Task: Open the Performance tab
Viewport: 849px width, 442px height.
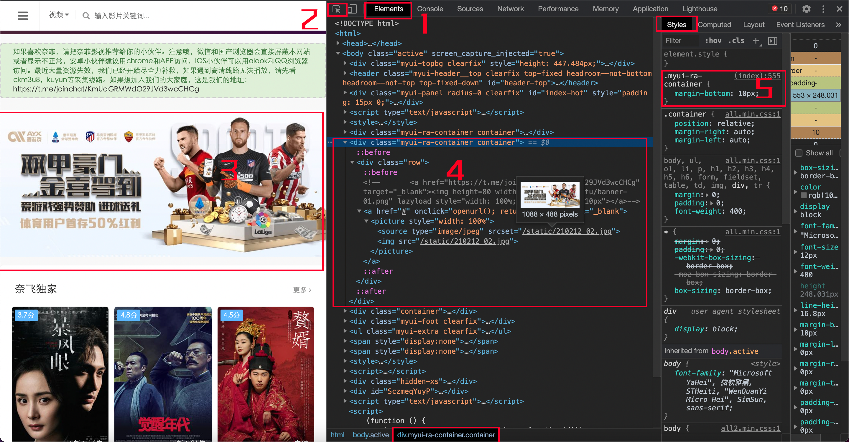Action: tap(558, 9)
